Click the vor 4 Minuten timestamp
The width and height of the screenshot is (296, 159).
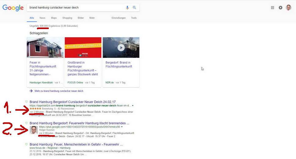46,133
